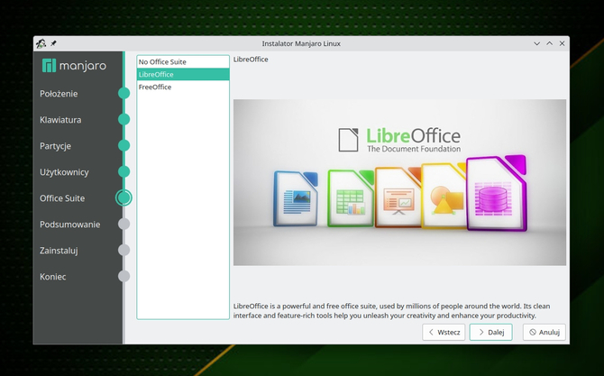
Task: Click the LibreOffice preview banner image
Action: pyautogui.click(x=399, y=182)
